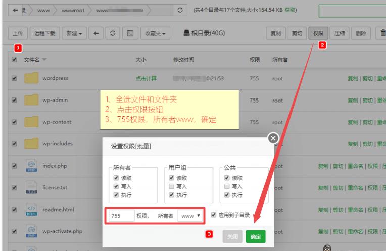The width and height of the screenshot is (386, 251).
Task: Expand the 收藏夹 (Favorites) dropdown
Action: coord(155,33)
